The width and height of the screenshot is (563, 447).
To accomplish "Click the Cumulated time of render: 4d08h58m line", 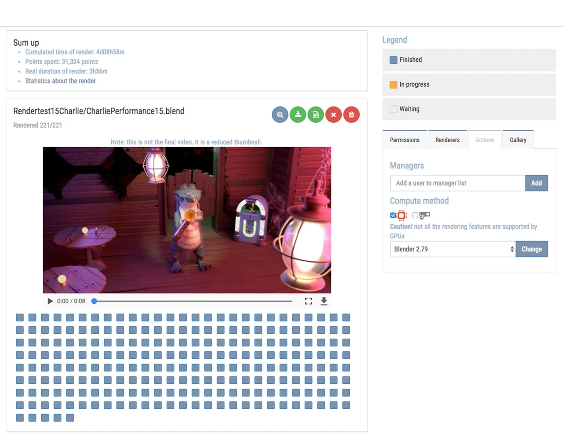I will [75, 52].
